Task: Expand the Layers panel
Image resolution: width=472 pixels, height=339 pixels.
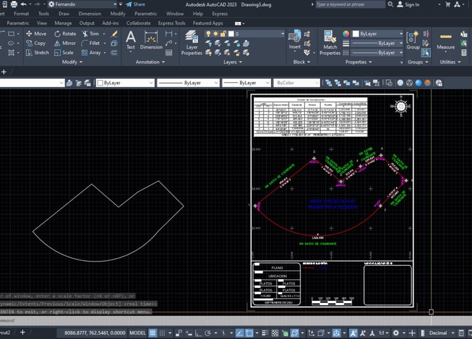Action: pos(233,62)
